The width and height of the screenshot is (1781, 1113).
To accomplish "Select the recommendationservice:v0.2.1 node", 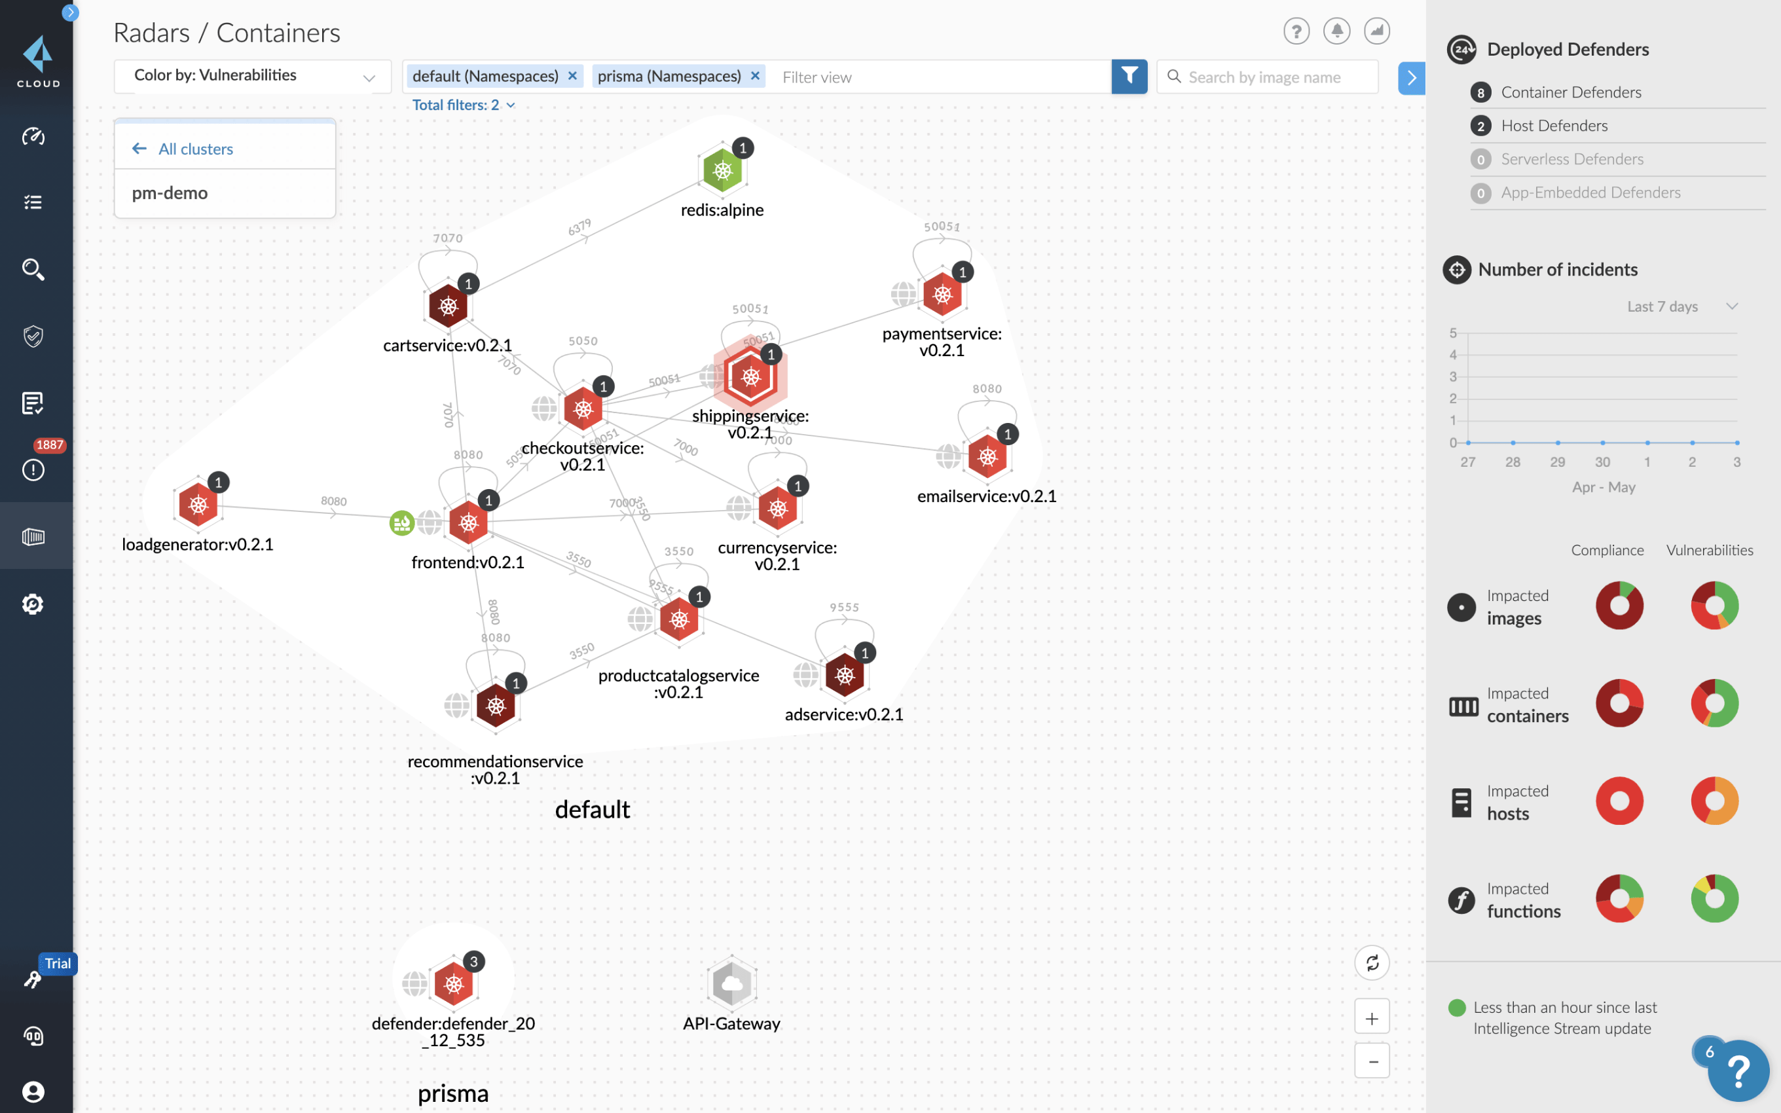I will point(495,705).
